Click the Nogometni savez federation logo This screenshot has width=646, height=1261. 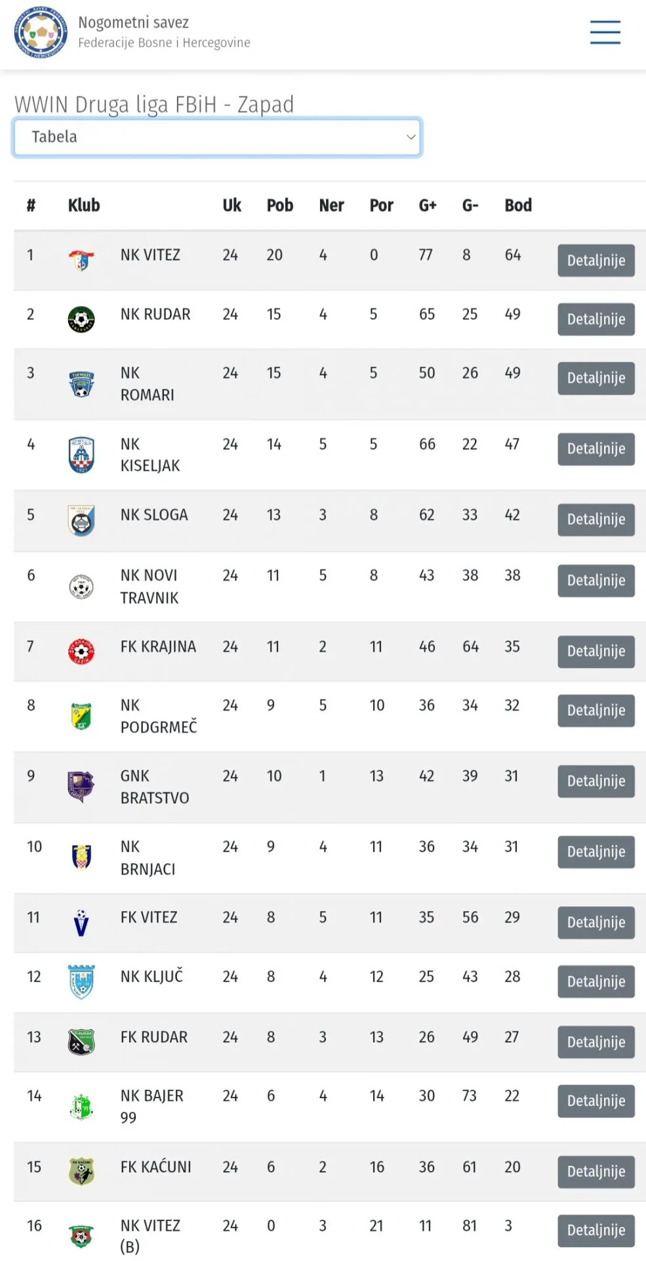41,32
